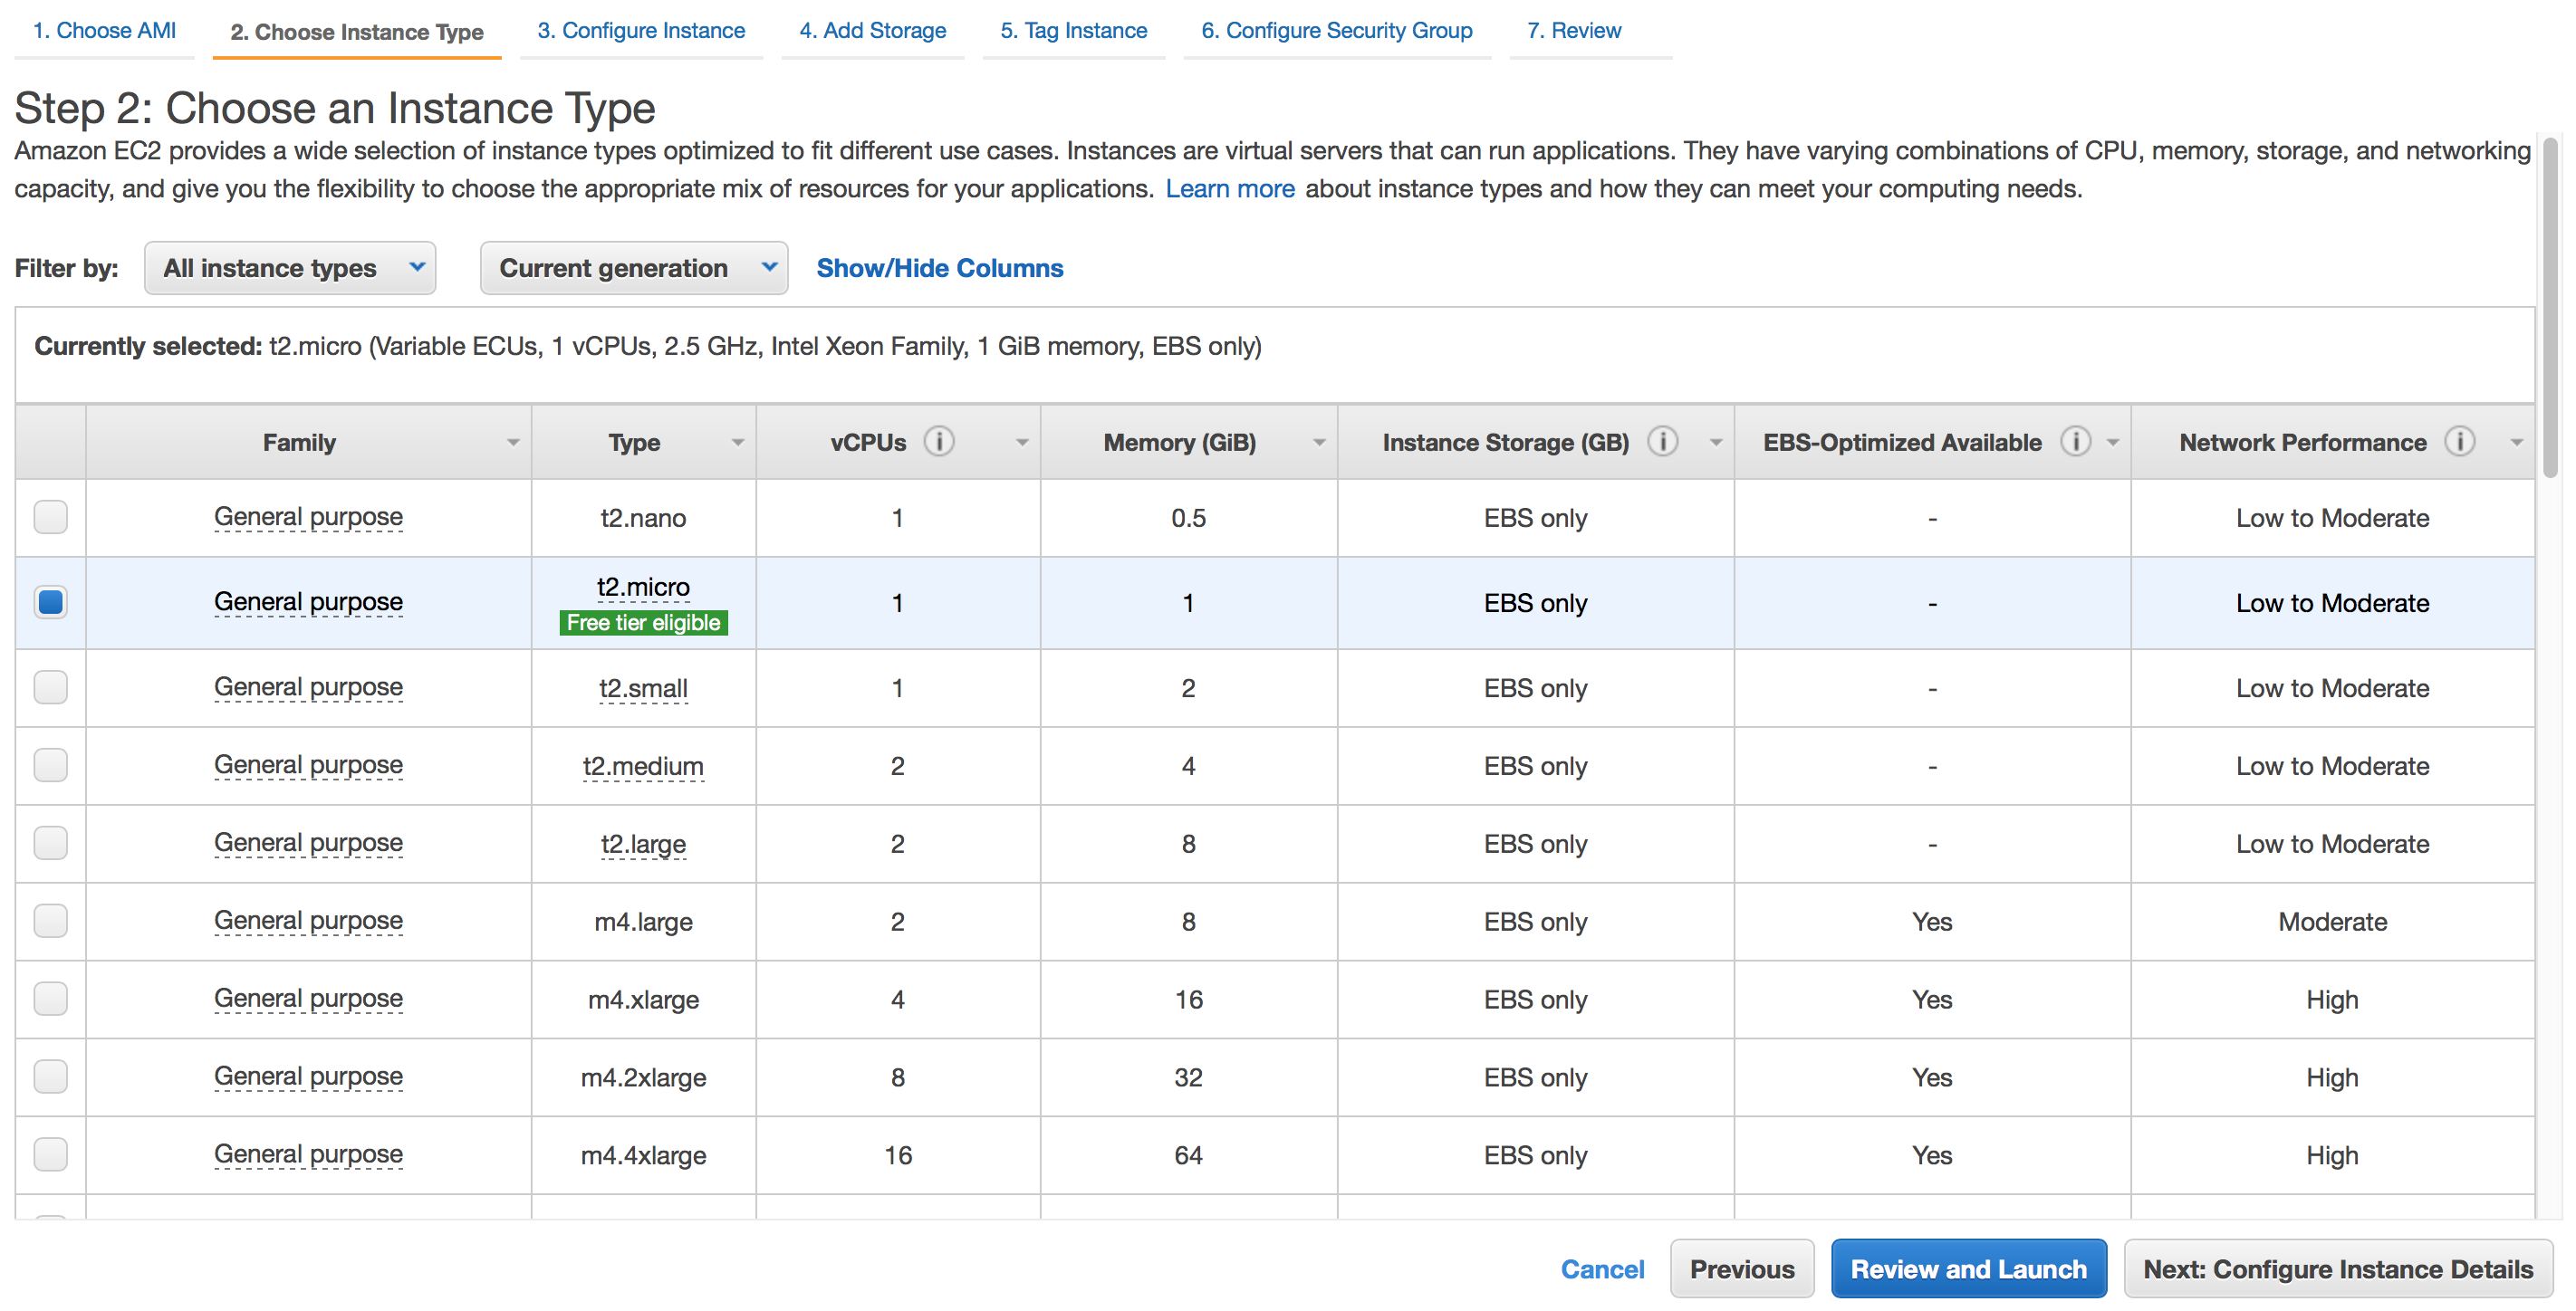The height and width of the screenshot is (1311, 2576).
Task: Click the vCPUs column sort arrow
Action: pyautogui.click(x=1022, y=443)
